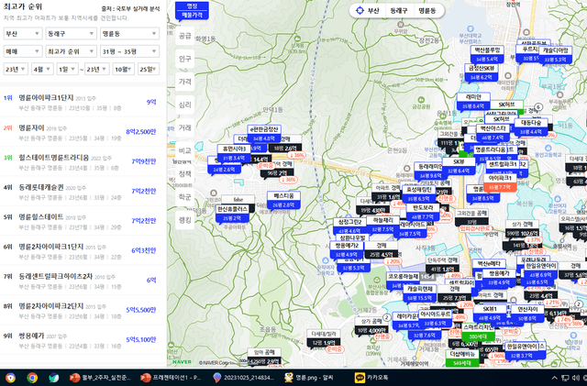Screen dimensions: 587x386
Task: Open the 휴먼시아3 31평 3.4억 marker
Action: (234, 153)
